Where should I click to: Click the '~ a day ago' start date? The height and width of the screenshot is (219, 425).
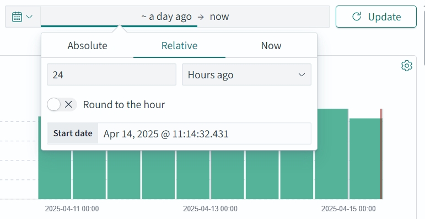pyautogui.click(x=166, y=17)
